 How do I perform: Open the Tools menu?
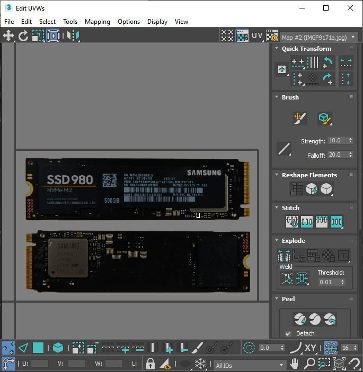point(70,22)
